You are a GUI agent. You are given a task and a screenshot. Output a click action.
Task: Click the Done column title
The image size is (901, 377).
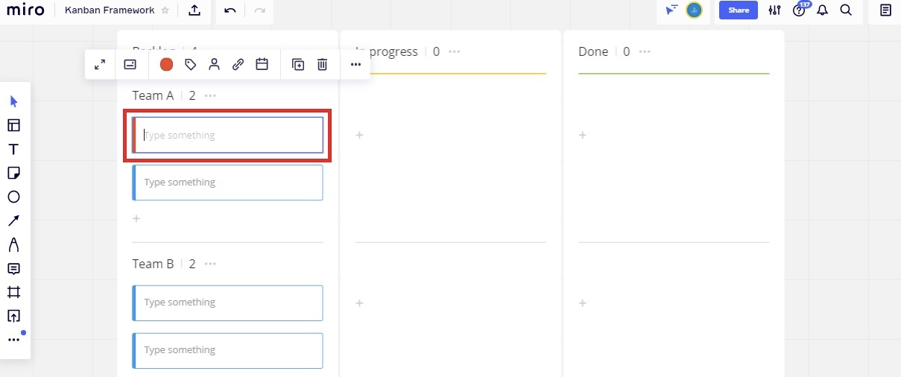click(593, 51)
